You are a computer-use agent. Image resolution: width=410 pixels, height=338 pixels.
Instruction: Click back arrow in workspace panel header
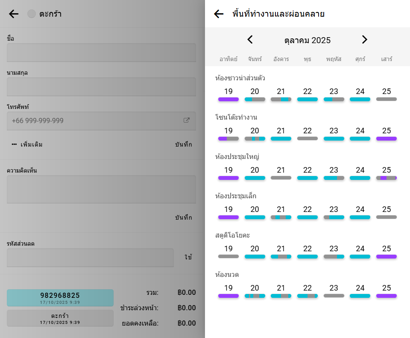pos(219,14)
